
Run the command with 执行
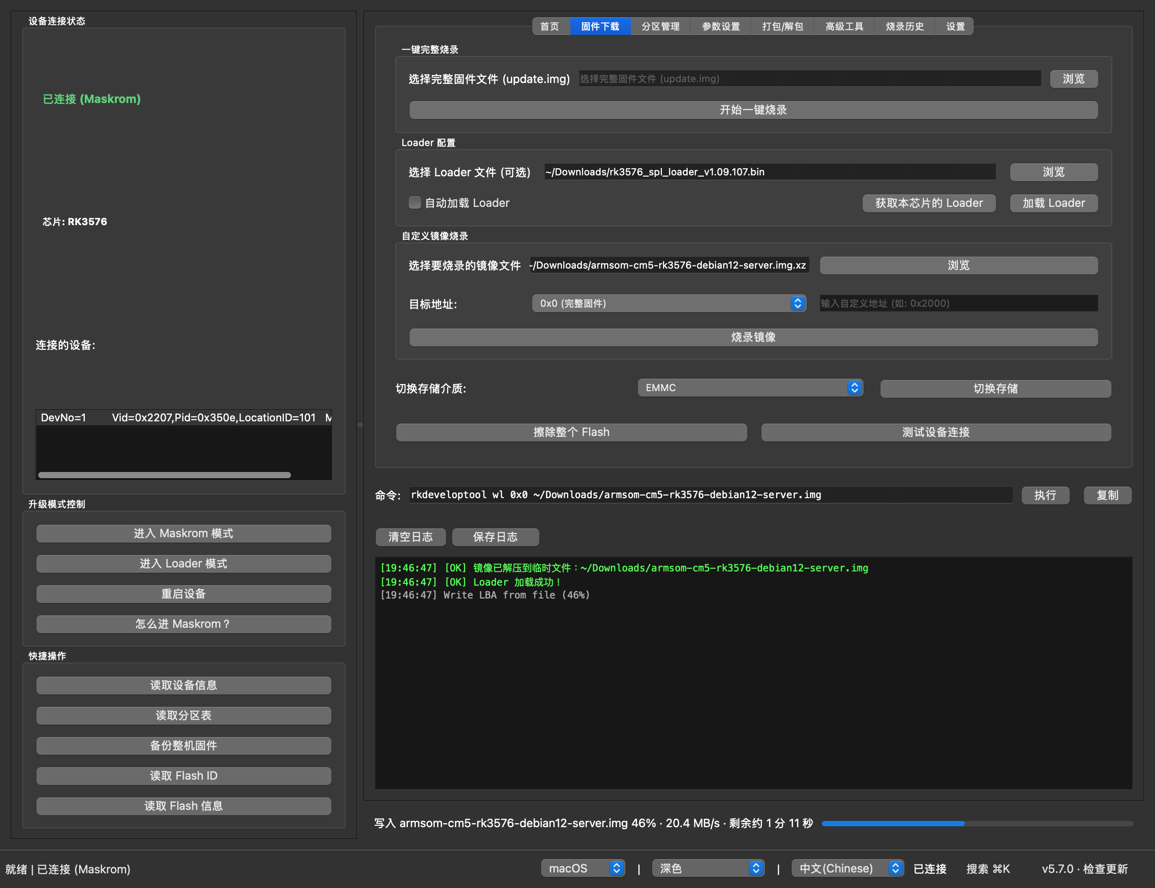1045,495
